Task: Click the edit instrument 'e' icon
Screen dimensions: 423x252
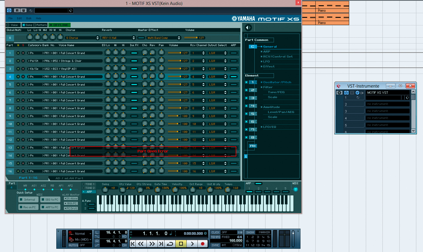Action: [357, 93]
